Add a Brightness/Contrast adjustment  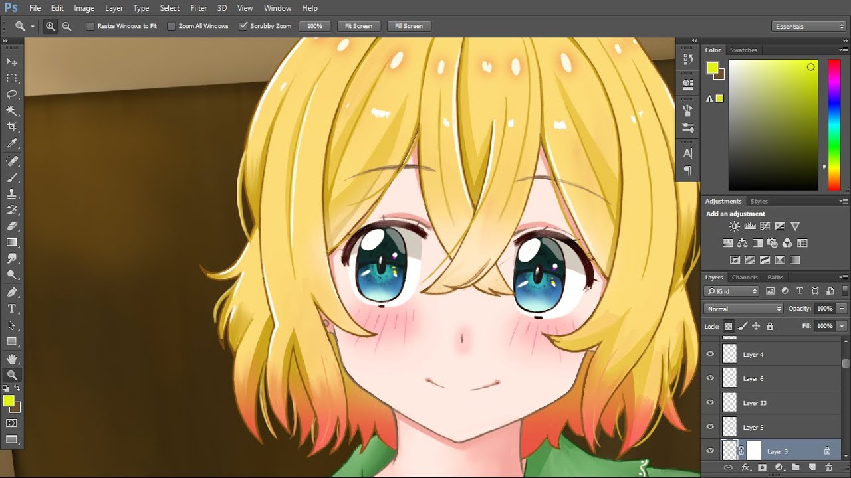[735, 226]
